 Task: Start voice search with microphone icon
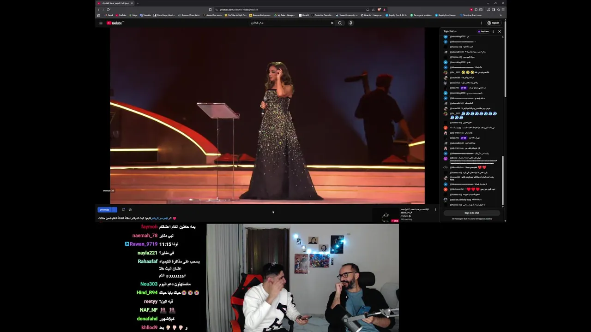click(350, 23)
